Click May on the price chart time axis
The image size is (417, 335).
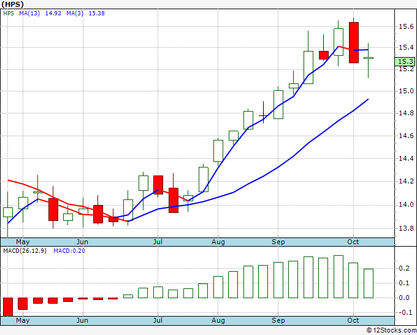23,242
